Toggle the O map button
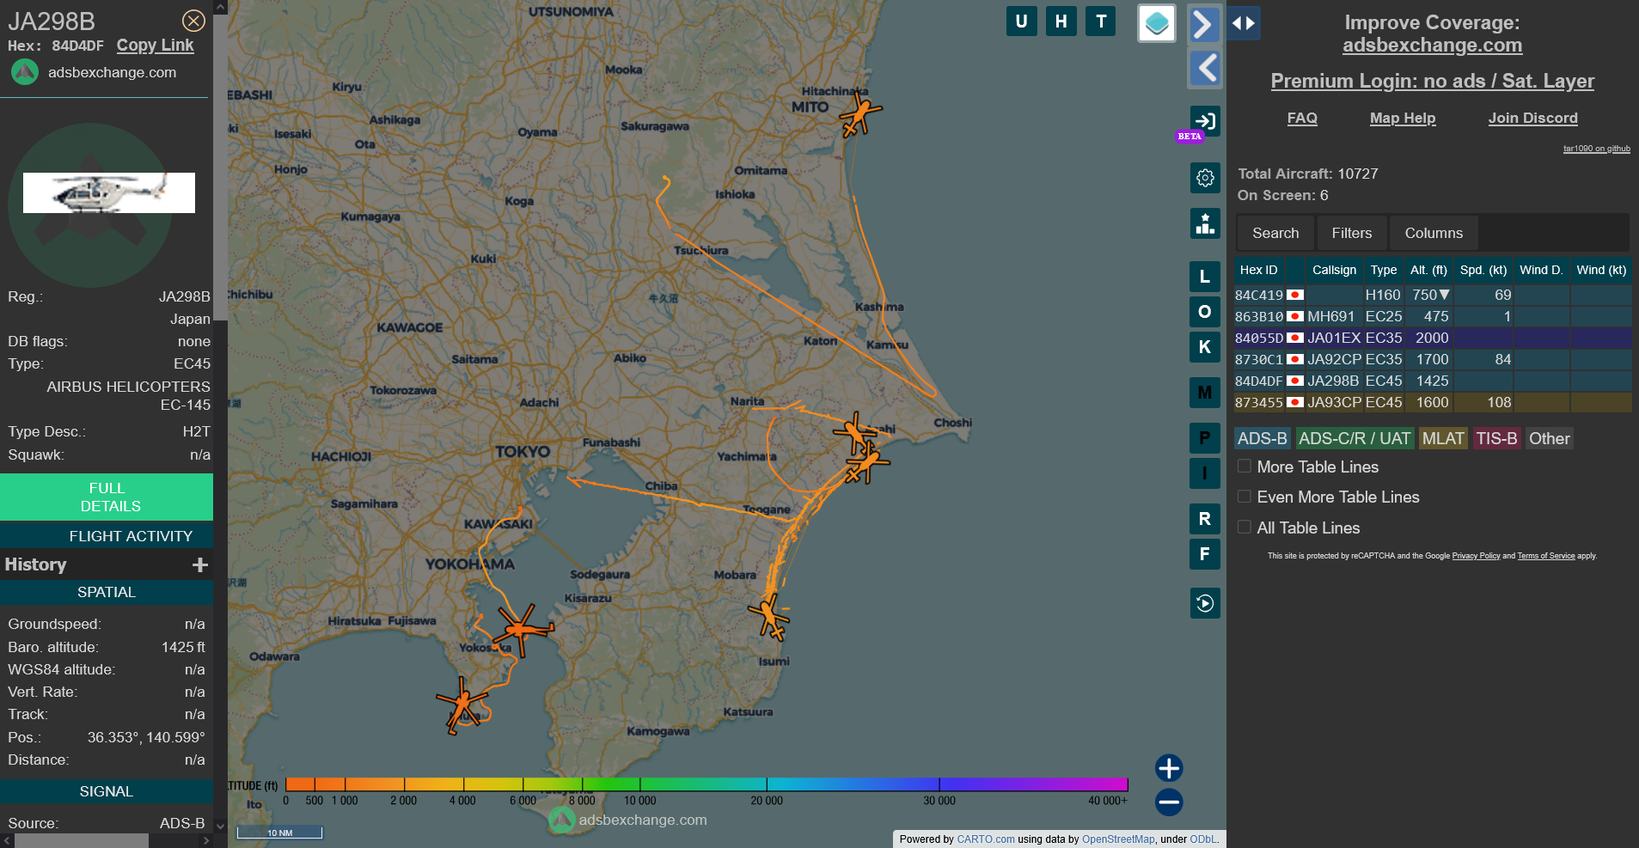This screenshot has width=1639, height=848. point(1205,312)
